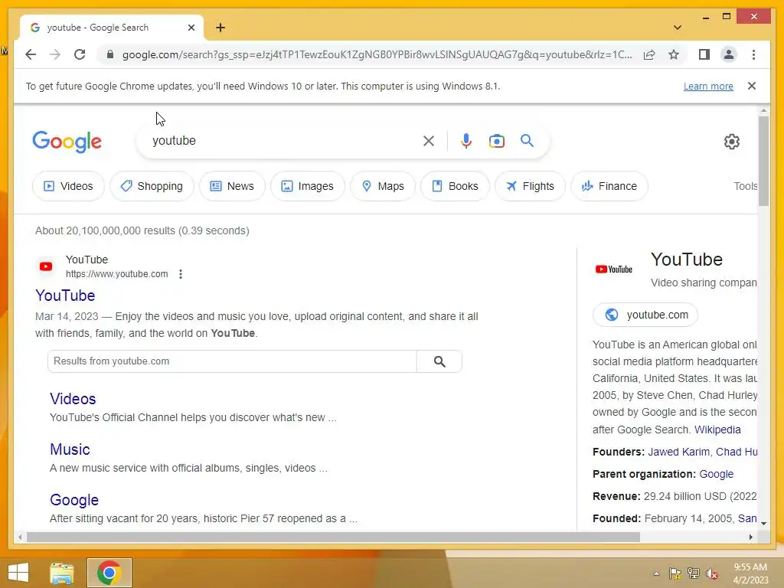Submit search with magnifier icon
784x588 pixels.
tap(527, 141)
